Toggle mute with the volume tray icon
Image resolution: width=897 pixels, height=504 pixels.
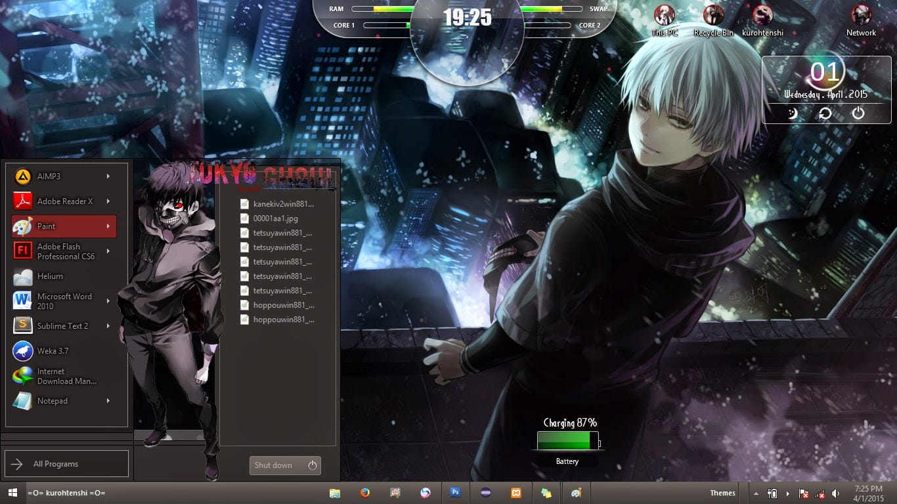(x=835, y=493)
